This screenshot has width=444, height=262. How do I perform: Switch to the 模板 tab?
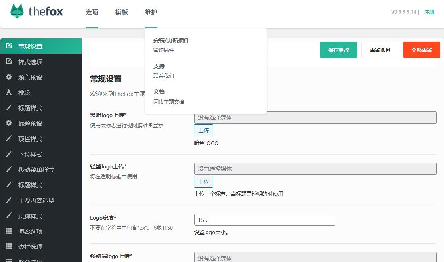click(x=121, y=12)
